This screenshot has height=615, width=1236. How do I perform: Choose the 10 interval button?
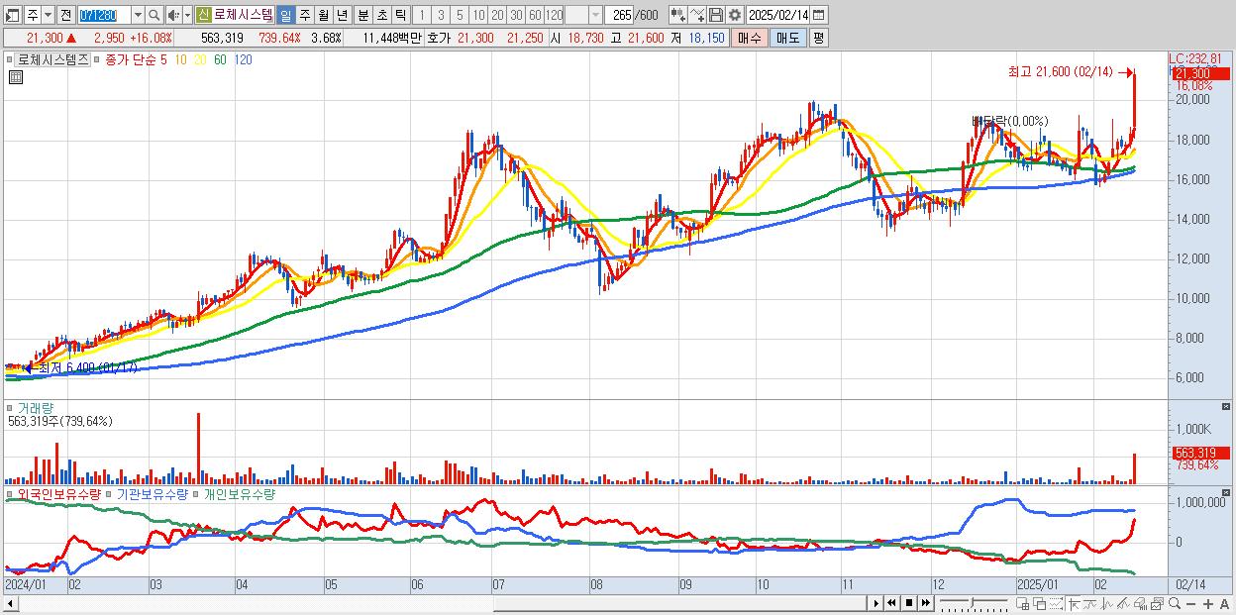478,15
